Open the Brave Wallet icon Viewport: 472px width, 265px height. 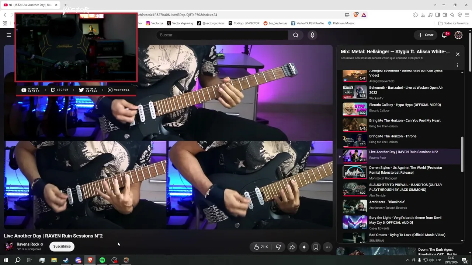445,15
